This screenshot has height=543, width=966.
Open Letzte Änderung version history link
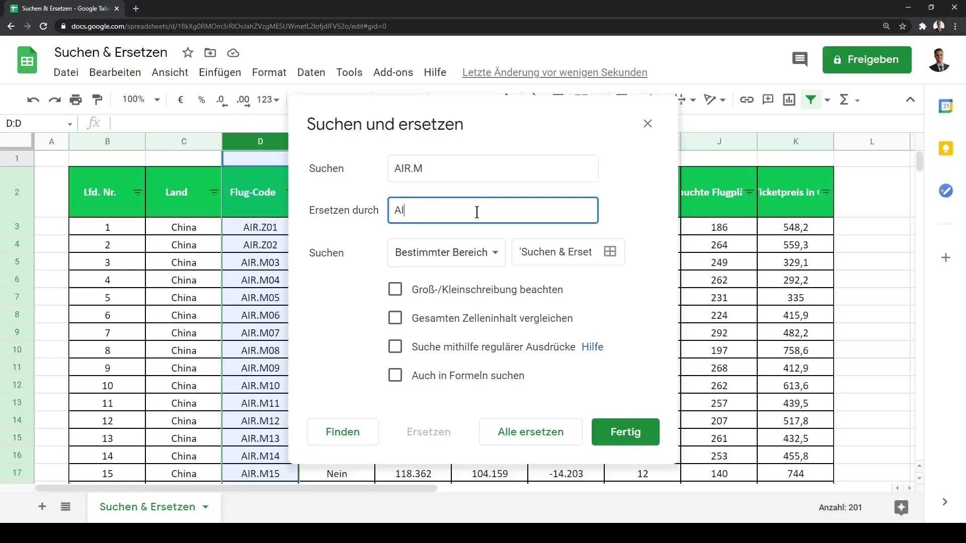click(554, 72)
